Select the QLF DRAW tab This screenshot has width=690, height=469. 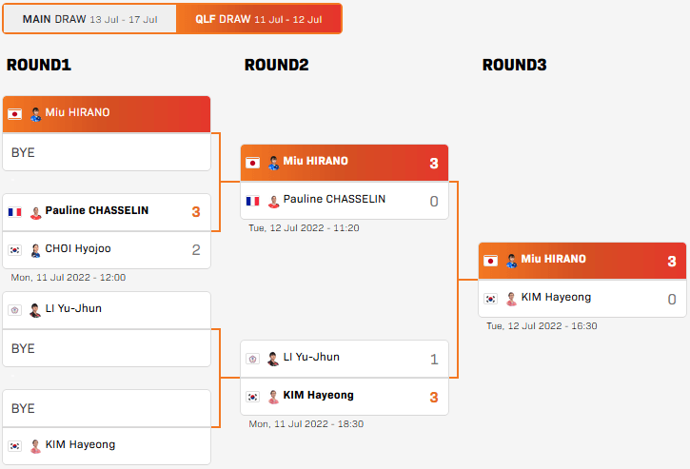259,19
